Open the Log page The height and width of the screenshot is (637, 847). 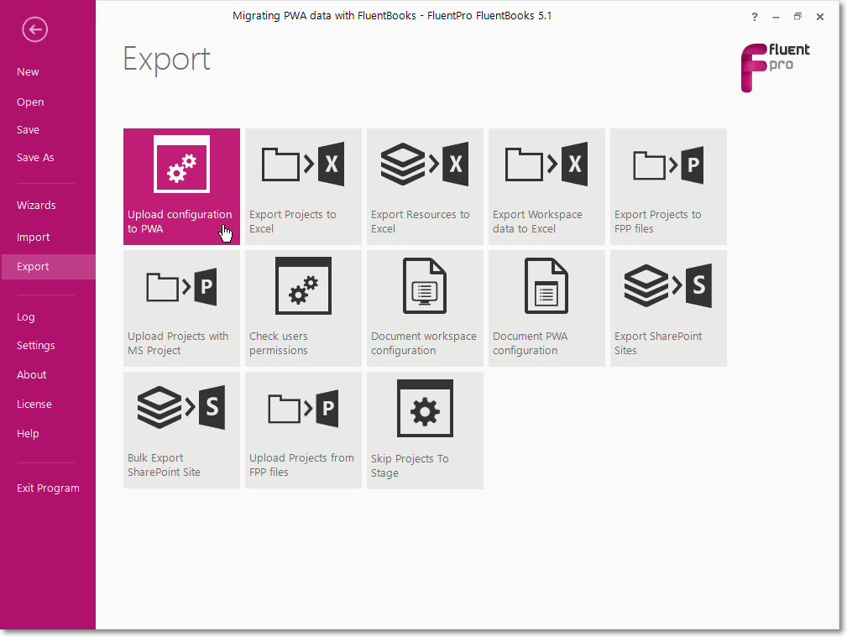pyautogui.click(x=25, y=317)
